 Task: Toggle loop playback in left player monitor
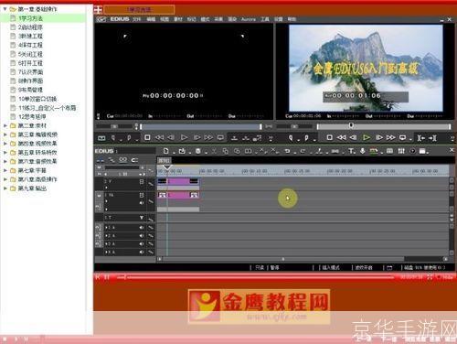pyautogui.click(x=220, y=138)
